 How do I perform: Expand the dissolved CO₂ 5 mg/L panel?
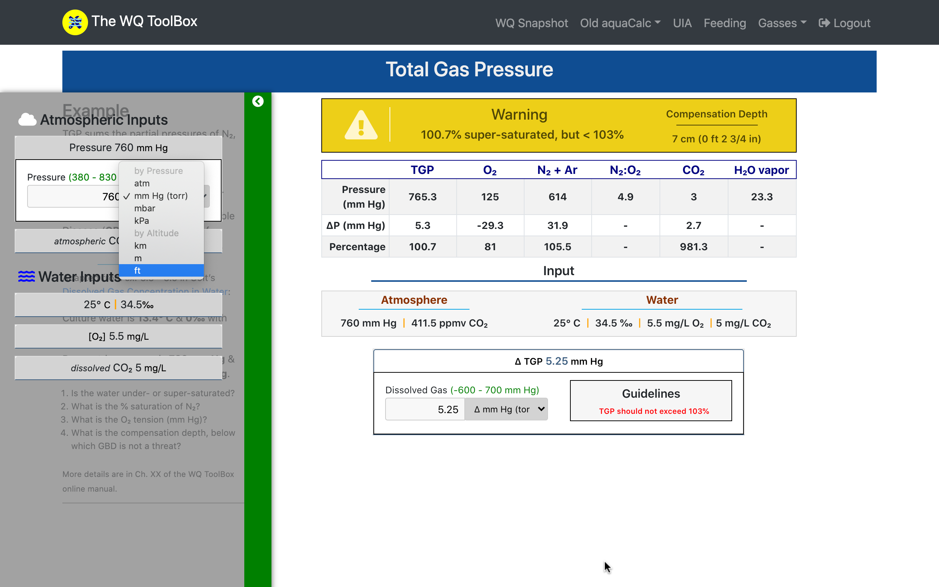click(118, 368)
